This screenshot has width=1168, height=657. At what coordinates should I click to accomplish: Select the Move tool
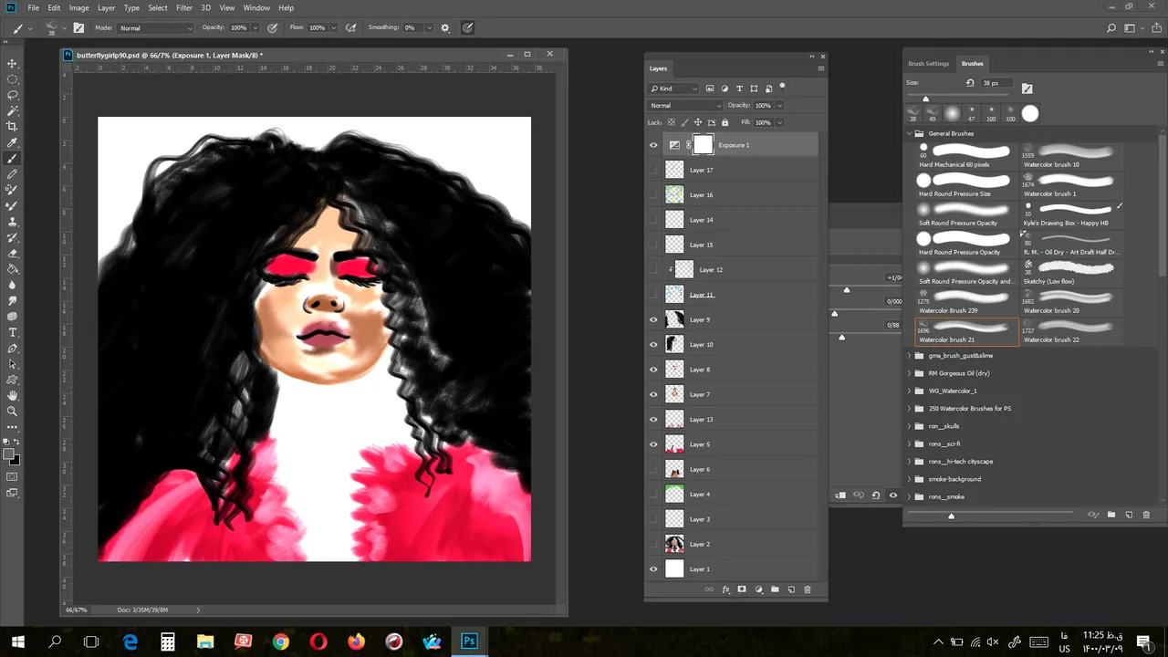pyautogui.click(x=13, y=63)
